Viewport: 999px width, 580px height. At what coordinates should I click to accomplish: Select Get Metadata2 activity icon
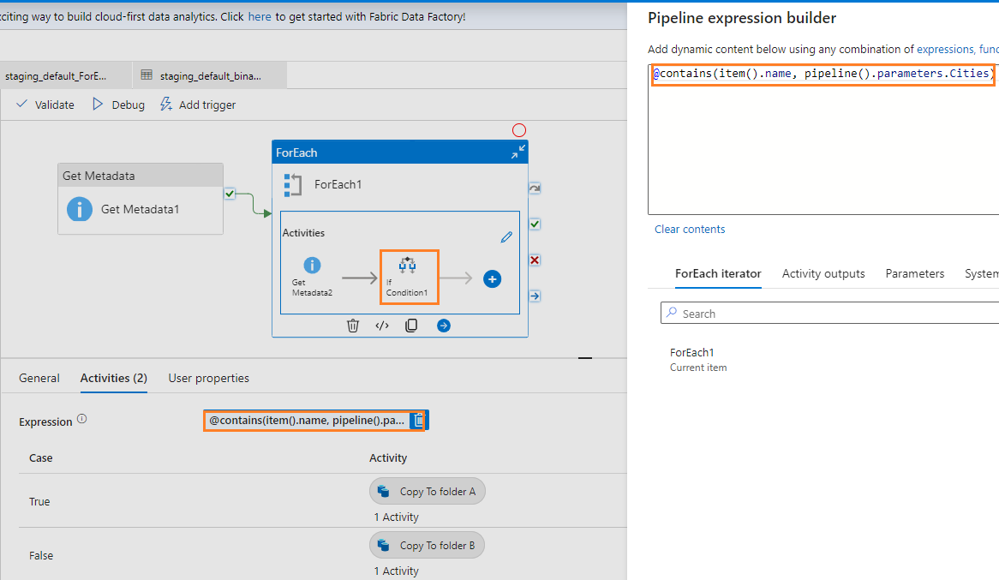(x=312, y=265)
